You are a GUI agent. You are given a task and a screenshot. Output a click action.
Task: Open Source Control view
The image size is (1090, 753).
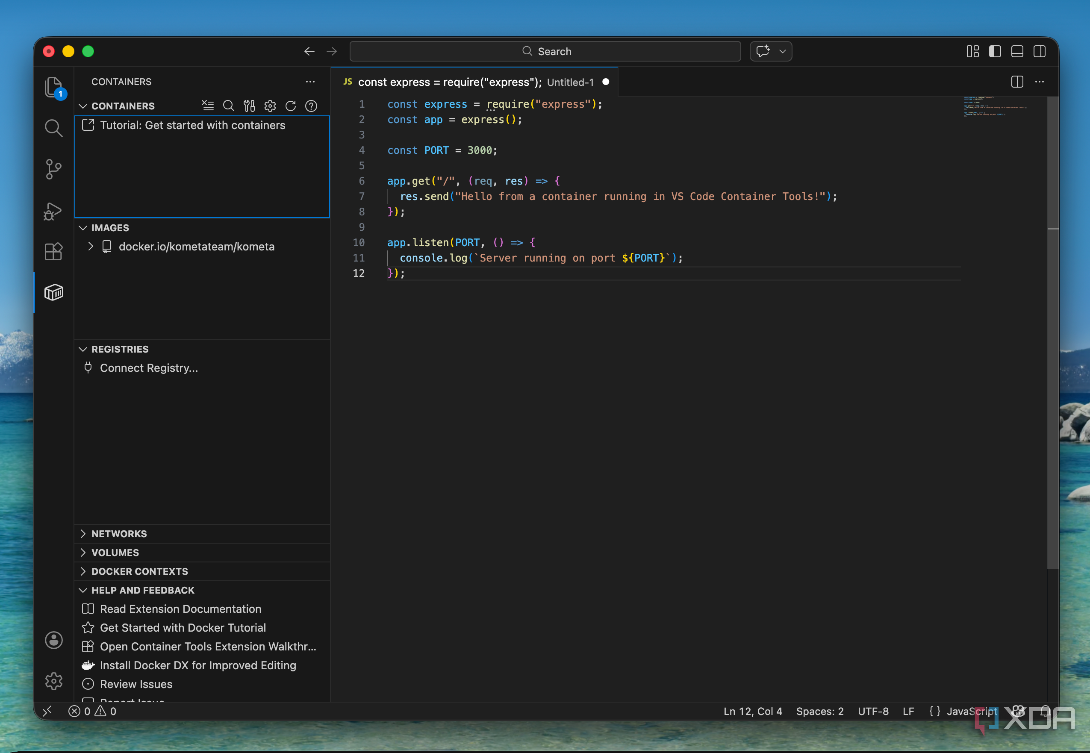pos(54,169)
